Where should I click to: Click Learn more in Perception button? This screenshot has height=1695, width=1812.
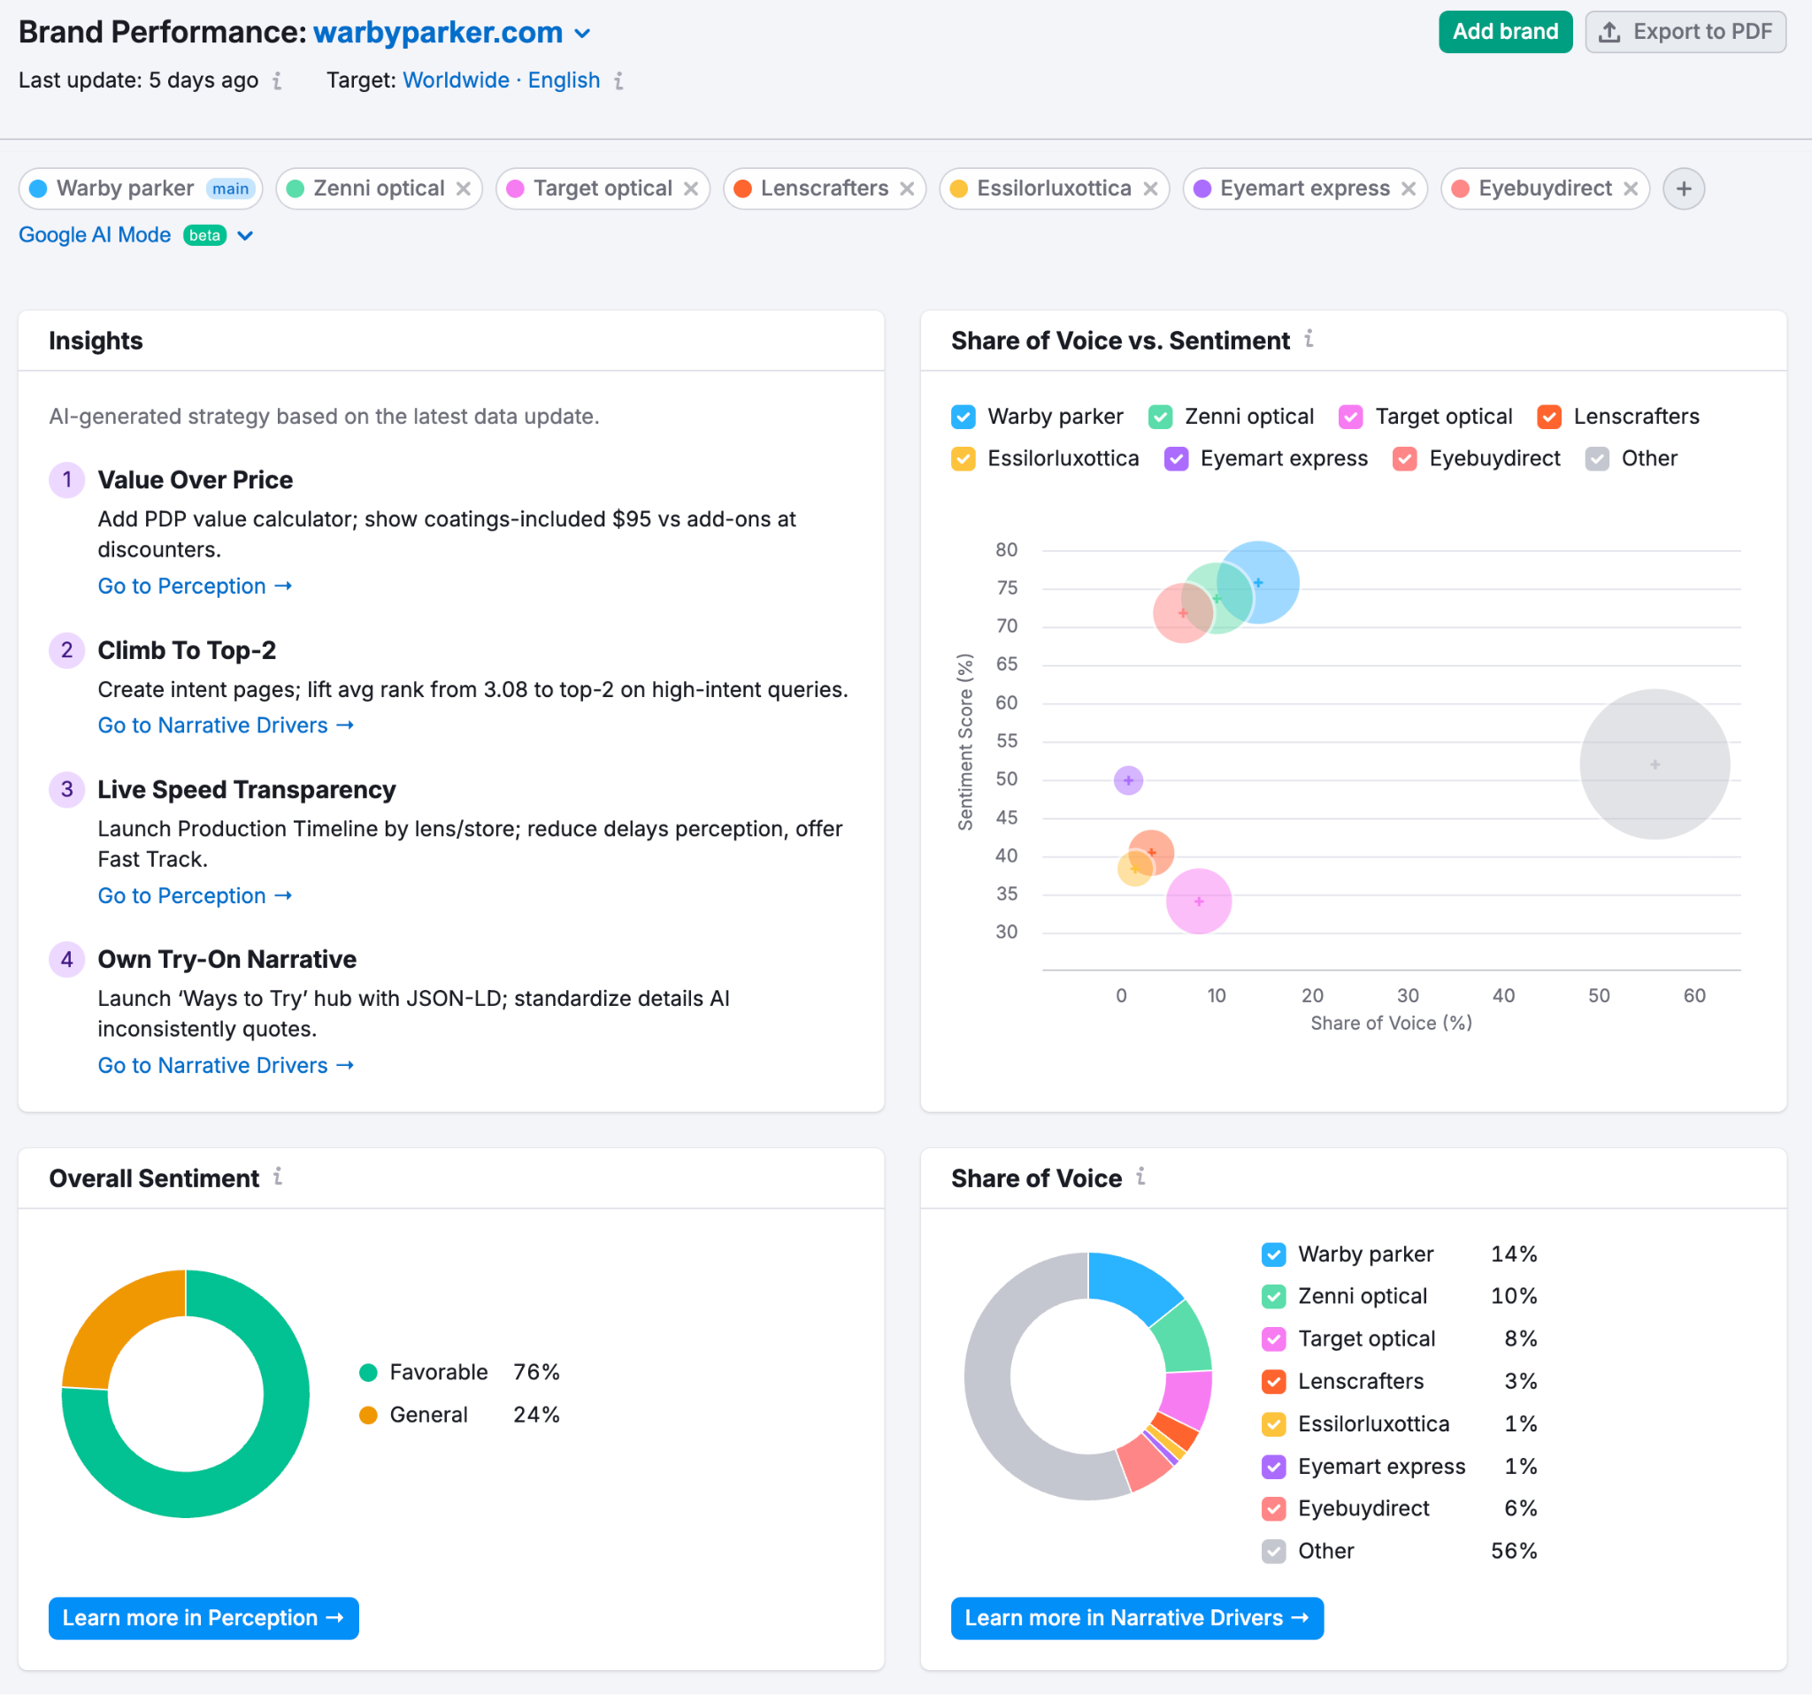click(x=203, y=1617)
